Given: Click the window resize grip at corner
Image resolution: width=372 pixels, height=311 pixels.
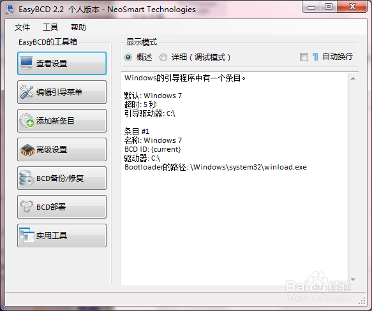Looking at the screenshot, I should pyautogui.click(x=362, y=301).
